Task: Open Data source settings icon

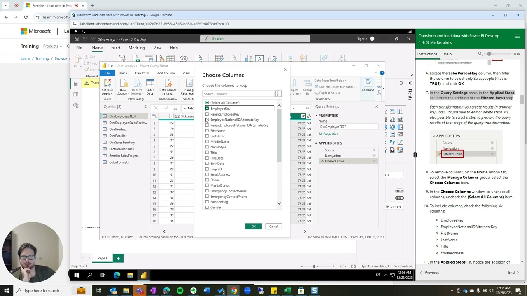Action: [x=168, y=83]
